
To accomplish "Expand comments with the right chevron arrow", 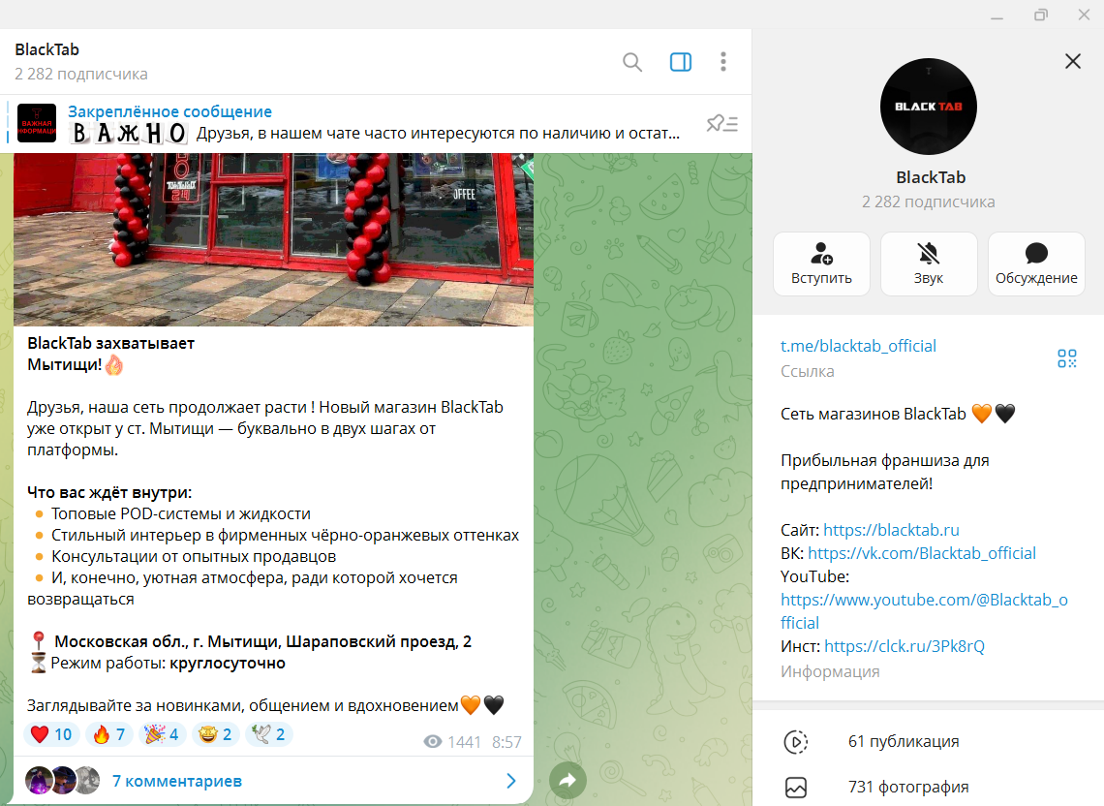I will (511, 781).
